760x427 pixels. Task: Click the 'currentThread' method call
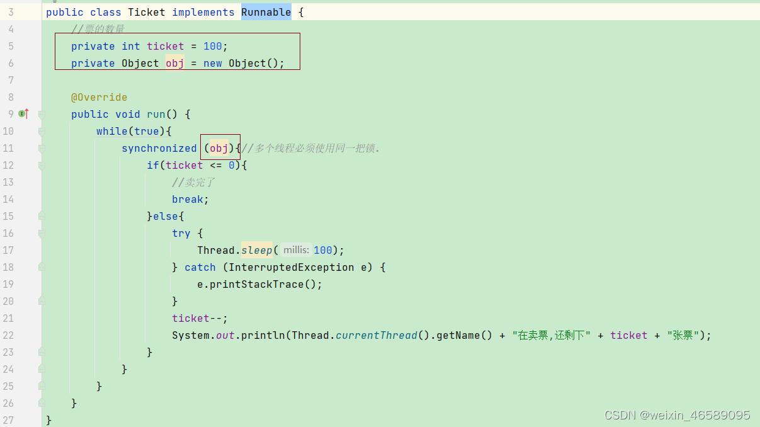point(377,335)
